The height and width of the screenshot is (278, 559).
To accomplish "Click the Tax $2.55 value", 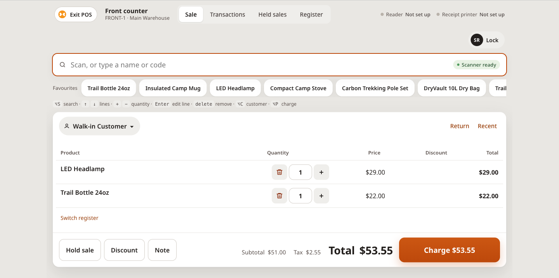I will tap(313, 252).
